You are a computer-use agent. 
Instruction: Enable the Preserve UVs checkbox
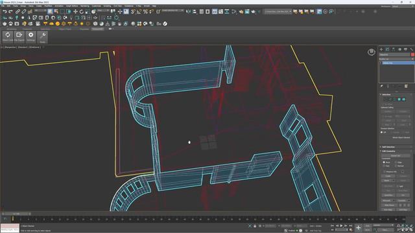click(x=384, y=172)
